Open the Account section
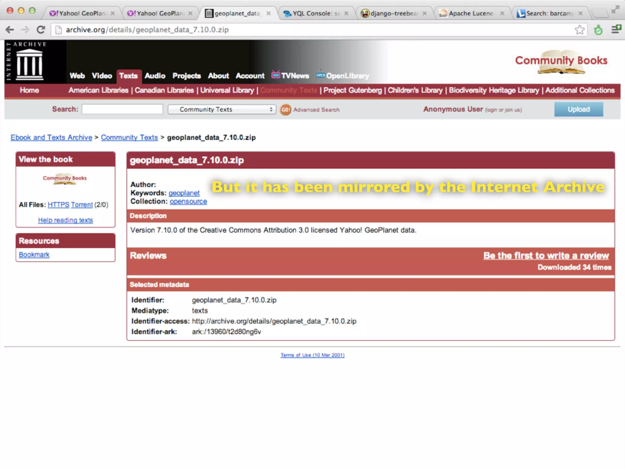625x469 pixels. 250,76
